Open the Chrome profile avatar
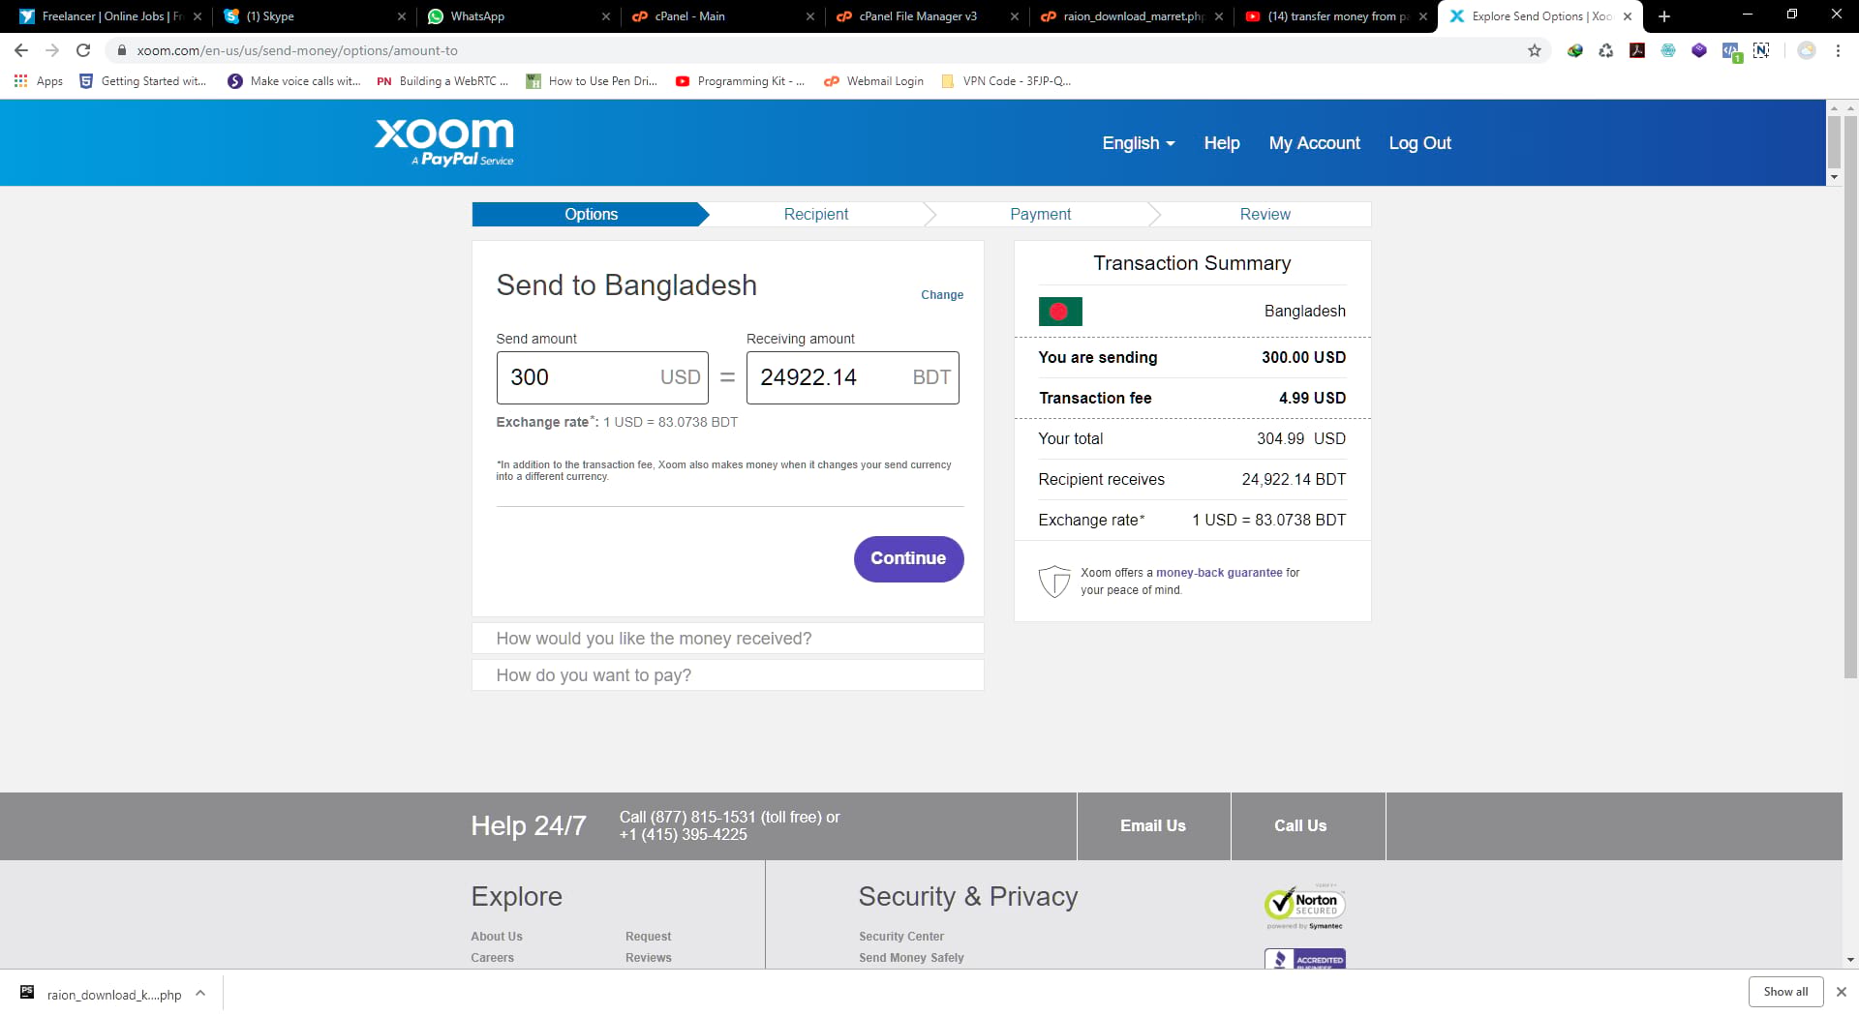The height and width of the screenshot is (1016, 1859). pyautogui.click(x=1807, y=50)
